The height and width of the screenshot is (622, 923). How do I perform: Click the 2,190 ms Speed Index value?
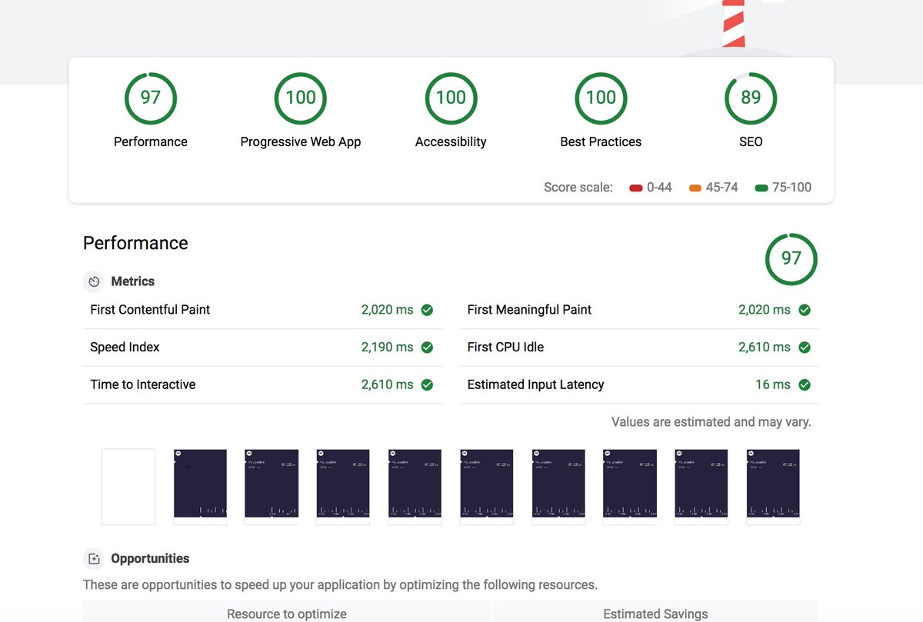click(x=387, y=348)
